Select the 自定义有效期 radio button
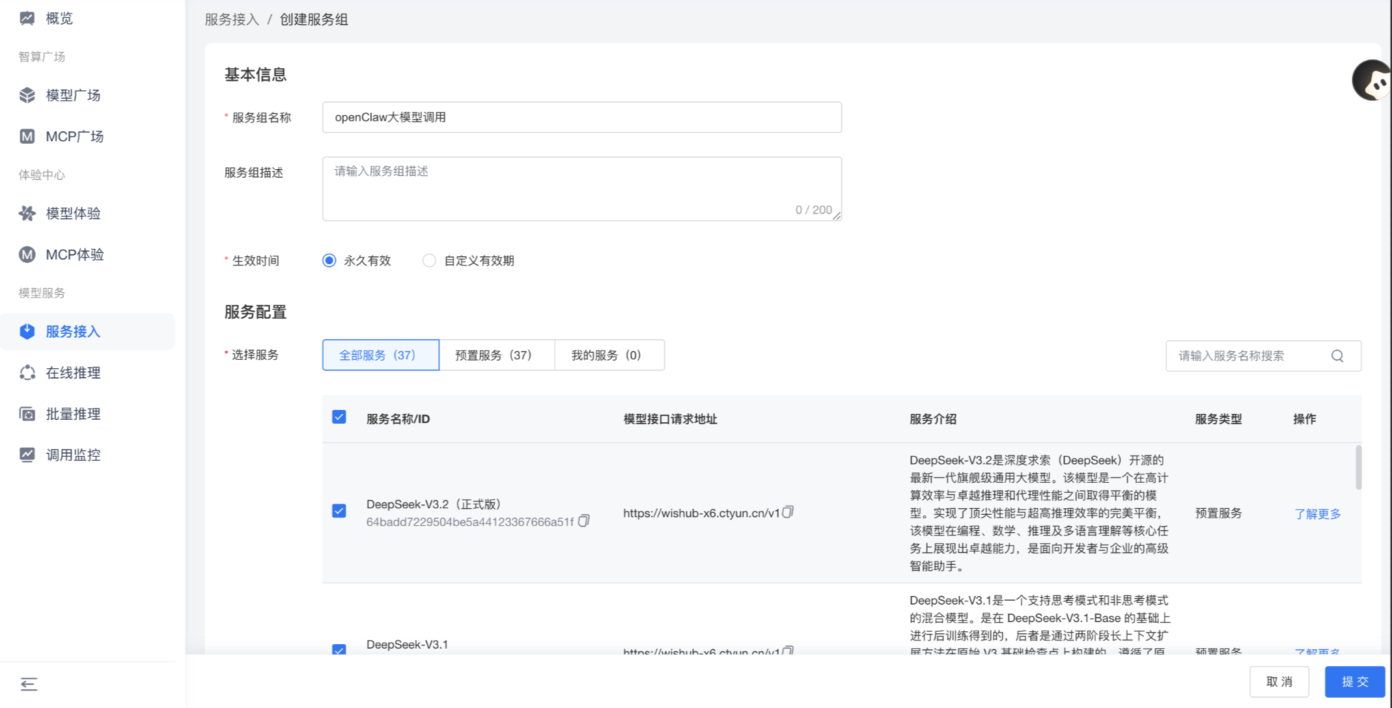1392x708 pixels. (429, 261)
